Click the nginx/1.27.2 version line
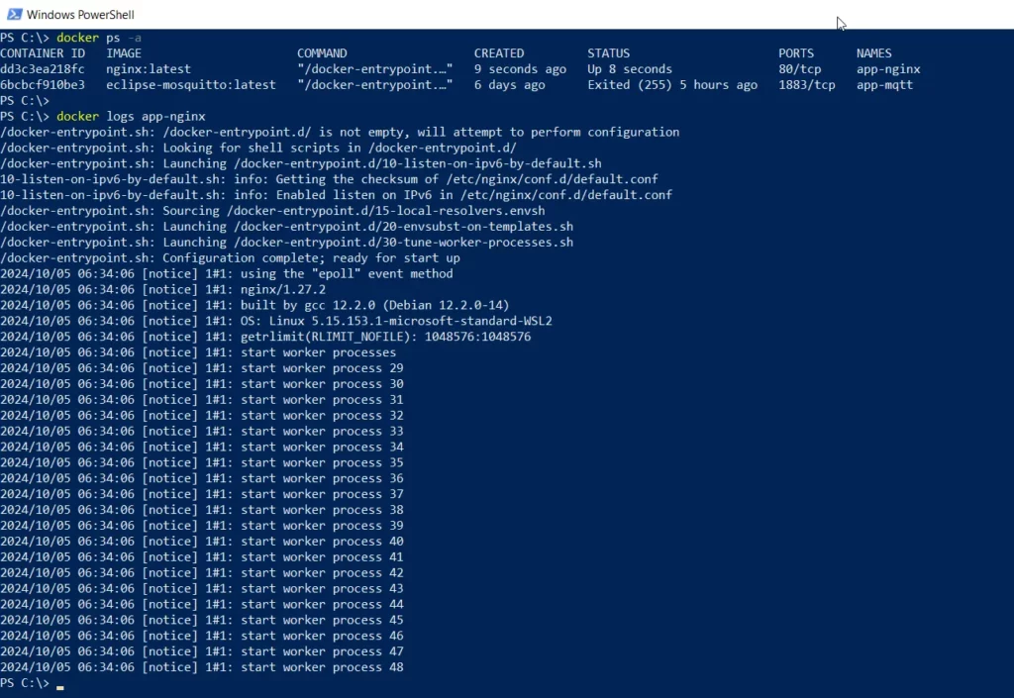Screen dimensions: 1014x698 [x=163, y=289]
